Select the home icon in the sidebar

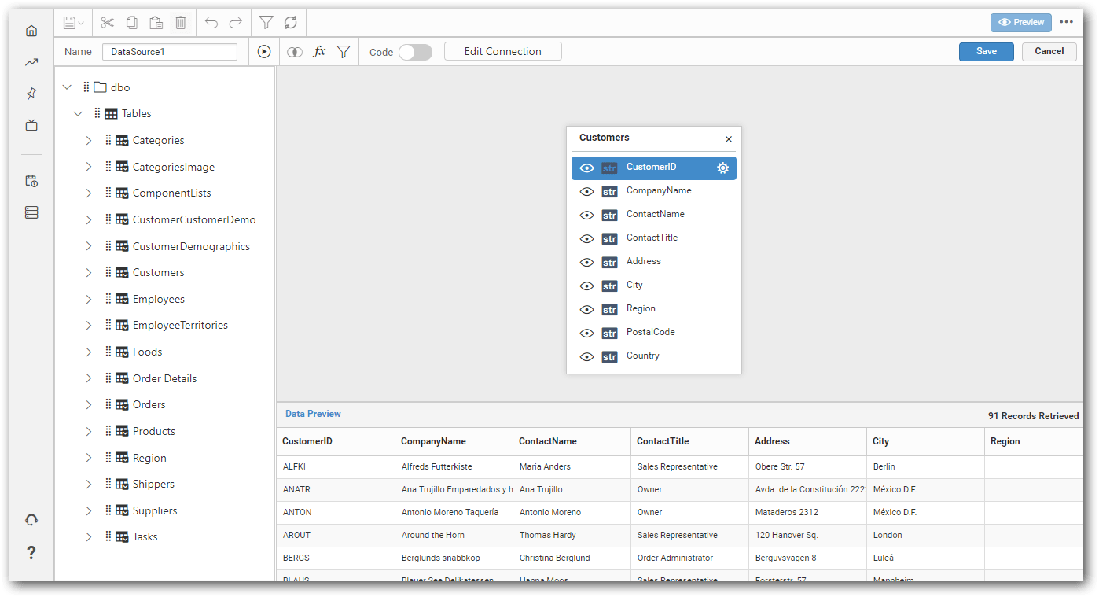click(x=31, y=30)
